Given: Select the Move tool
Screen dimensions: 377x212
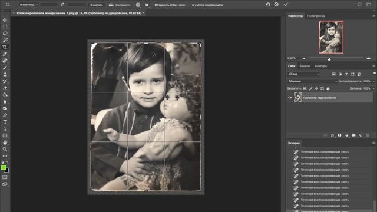Looking at the screenshot, I should (5, 20).
